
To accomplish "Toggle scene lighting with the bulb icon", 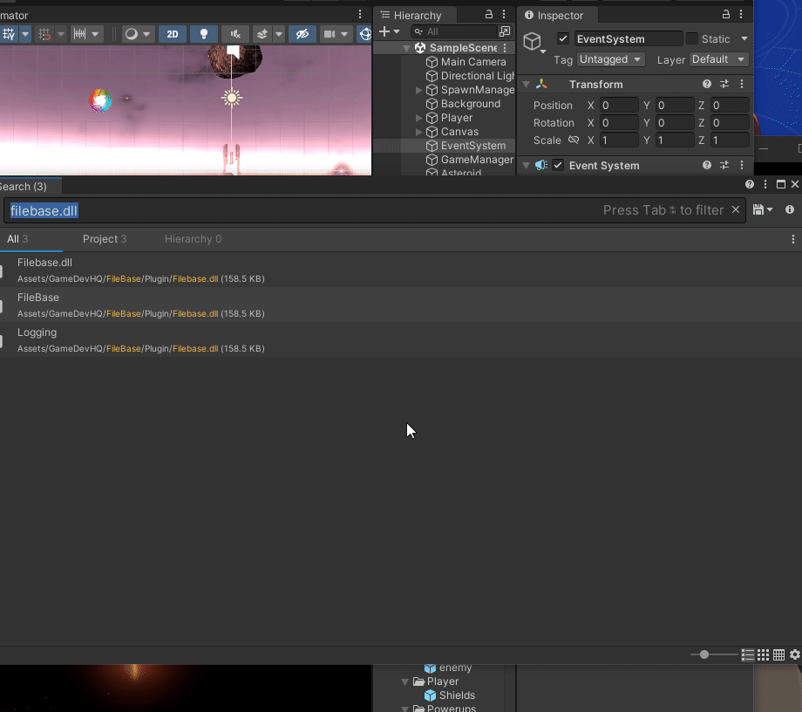I will (203, 34).
